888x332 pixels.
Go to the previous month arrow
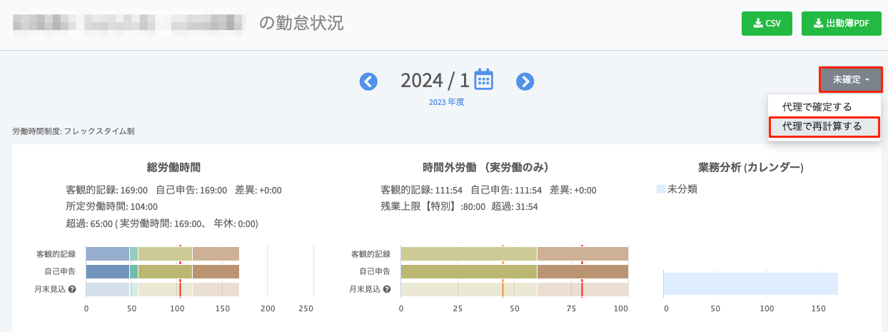(368, 81)
